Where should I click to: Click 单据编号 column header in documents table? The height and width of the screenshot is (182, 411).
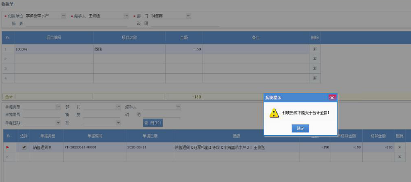pos(95,136)
